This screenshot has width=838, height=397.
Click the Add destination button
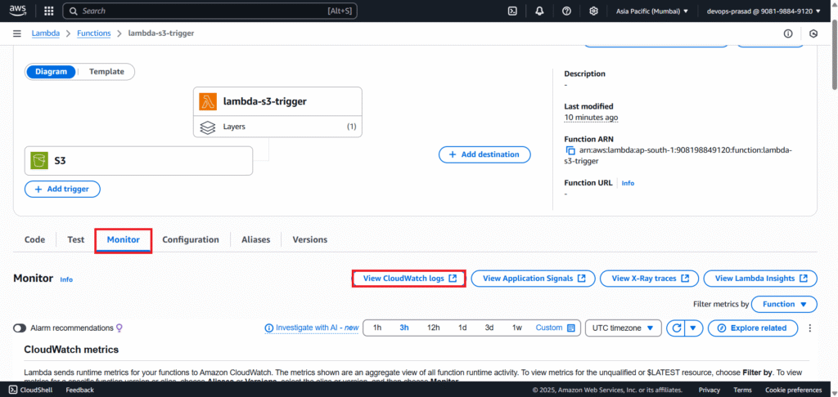point(484,154)
